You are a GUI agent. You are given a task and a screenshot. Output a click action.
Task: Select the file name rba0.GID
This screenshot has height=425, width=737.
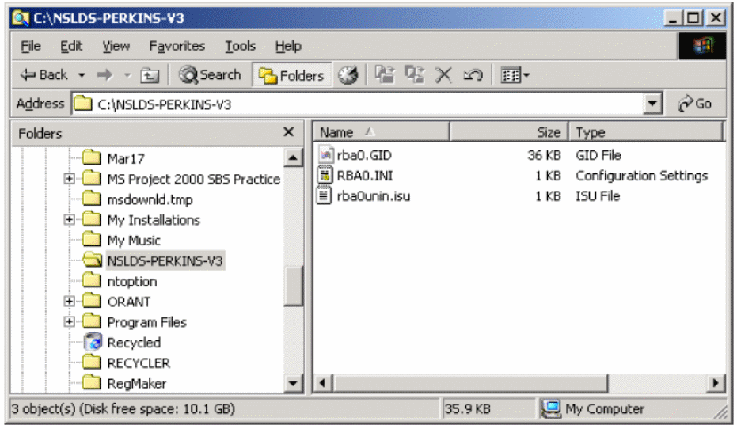tap(364, 155)
